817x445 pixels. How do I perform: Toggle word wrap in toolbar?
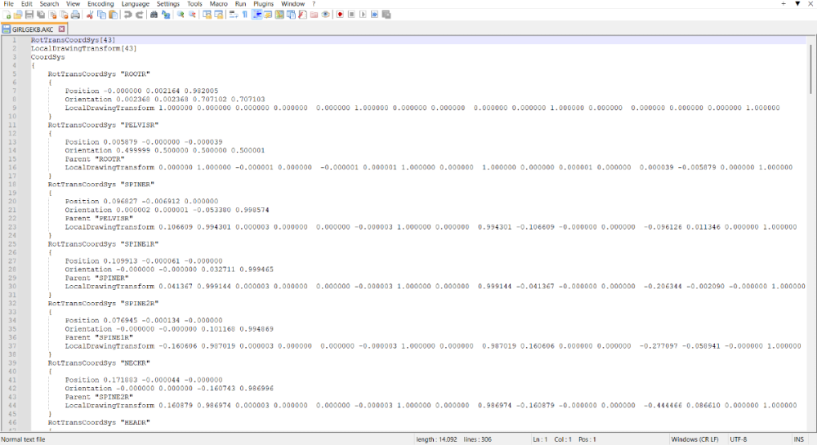pos(234,15)
